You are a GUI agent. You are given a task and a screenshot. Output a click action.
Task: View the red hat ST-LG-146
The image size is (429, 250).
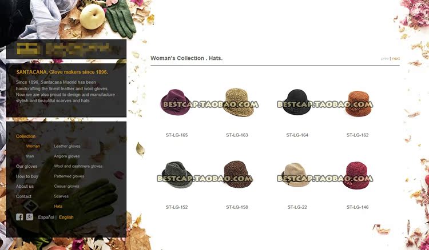click(357, 175)
